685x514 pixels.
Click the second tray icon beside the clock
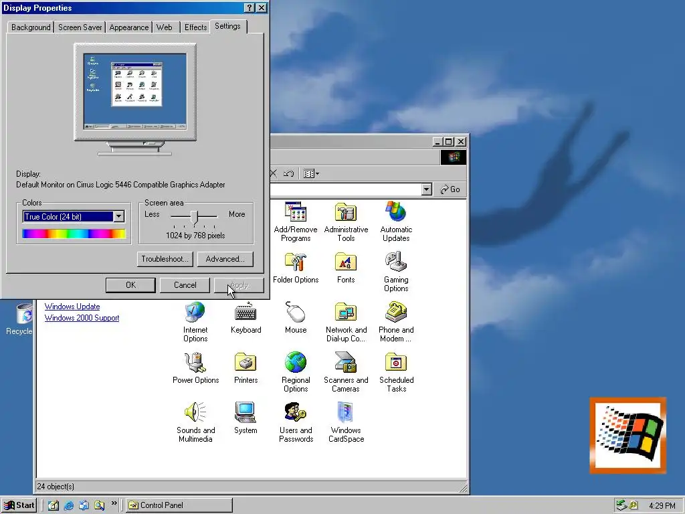click(633, 505)
